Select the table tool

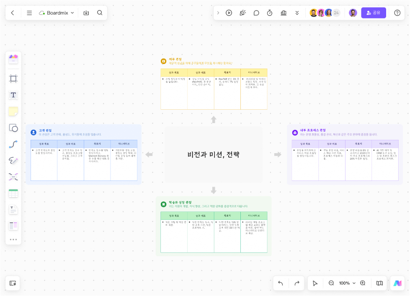[x=13, y=193]
